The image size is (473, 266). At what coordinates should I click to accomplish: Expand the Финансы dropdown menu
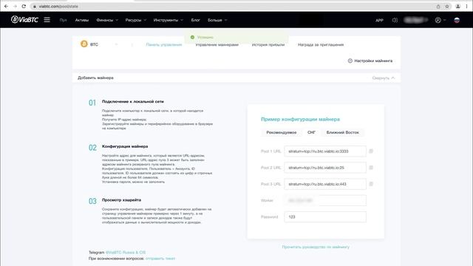107,20
